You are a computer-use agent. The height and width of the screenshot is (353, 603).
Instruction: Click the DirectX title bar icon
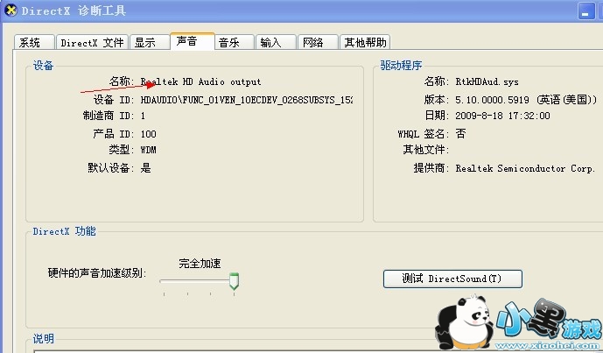[x=11, y=10]
